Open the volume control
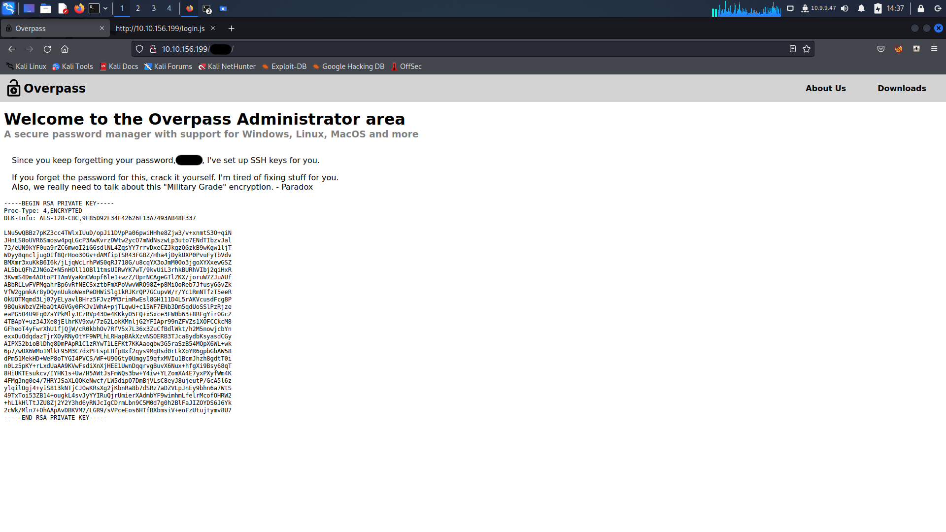The width and height of the screenshot is (946, 532). click(x=845, y=8)
